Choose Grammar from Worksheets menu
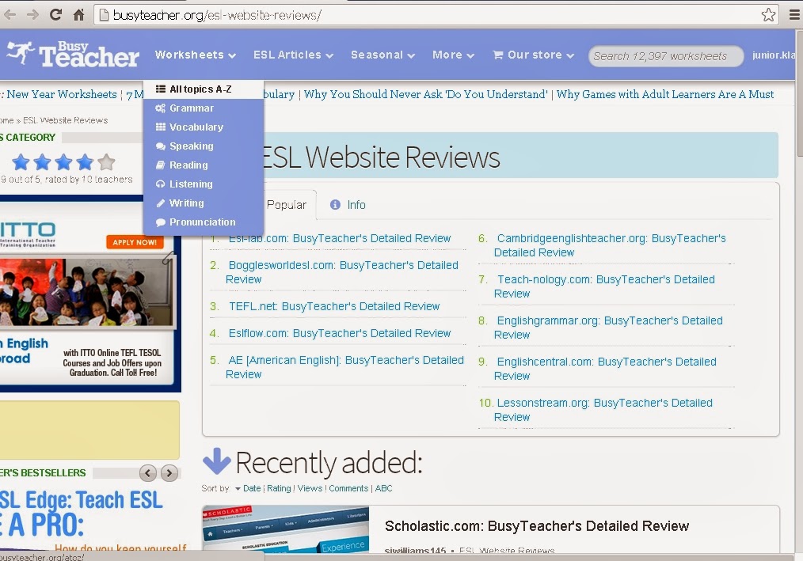The width and height of the screenshot is (803, 561). point(204,108)
